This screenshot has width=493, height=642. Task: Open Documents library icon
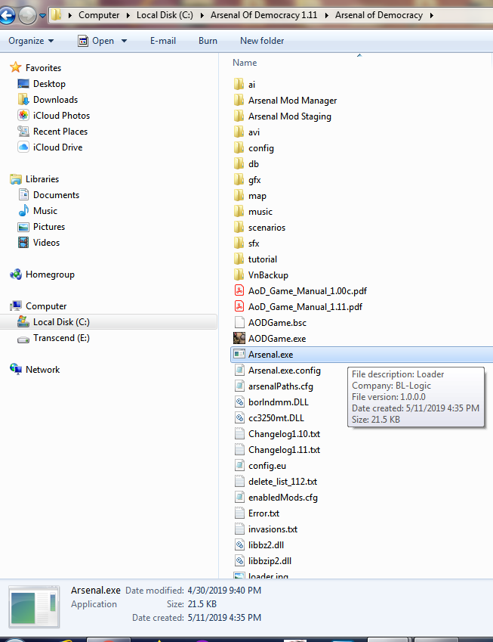click(x=23, y=195)
